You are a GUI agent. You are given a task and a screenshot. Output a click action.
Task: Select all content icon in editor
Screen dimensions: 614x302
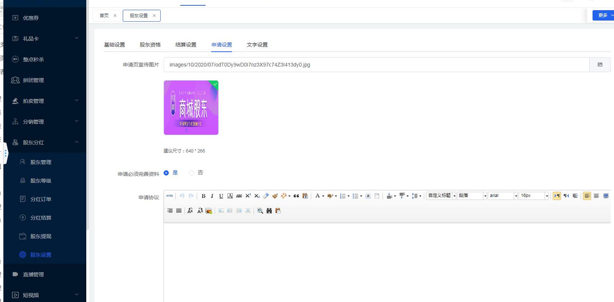click(x=368, y=196)
